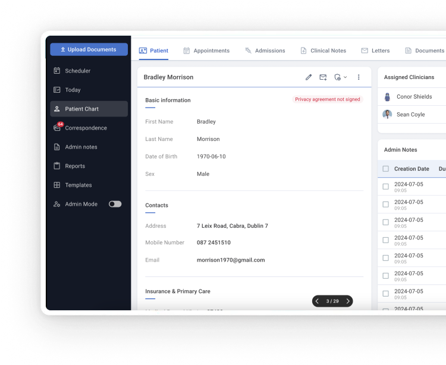Image resolution: width=446 pixels, height=365 pixels.
Task: Open the three-dot more options menu
Action: pos(359,77)
